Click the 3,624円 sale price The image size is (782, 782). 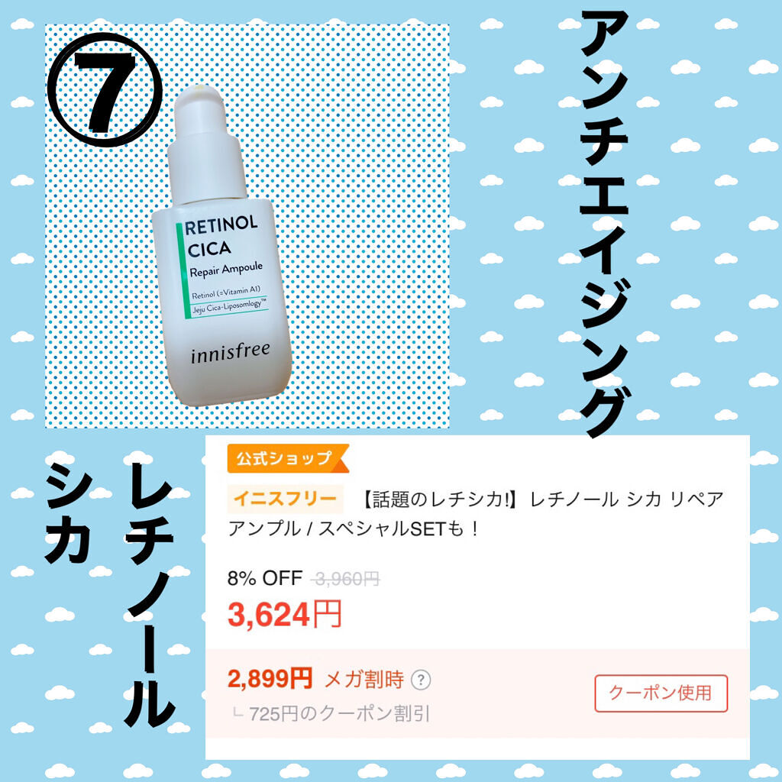tap(284, 615)
